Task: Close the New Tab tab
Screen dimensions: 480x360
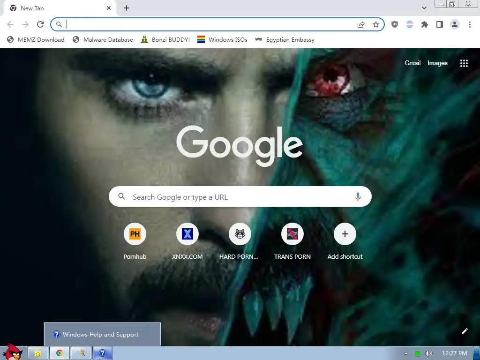Action: tap(109, 8)
